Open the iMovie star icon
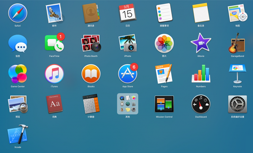This screenshot has height=153, width=253. [201, 43]
